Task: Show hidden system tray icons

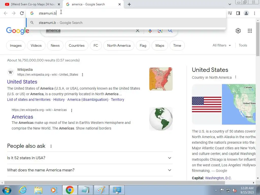Action: [216, 190]
